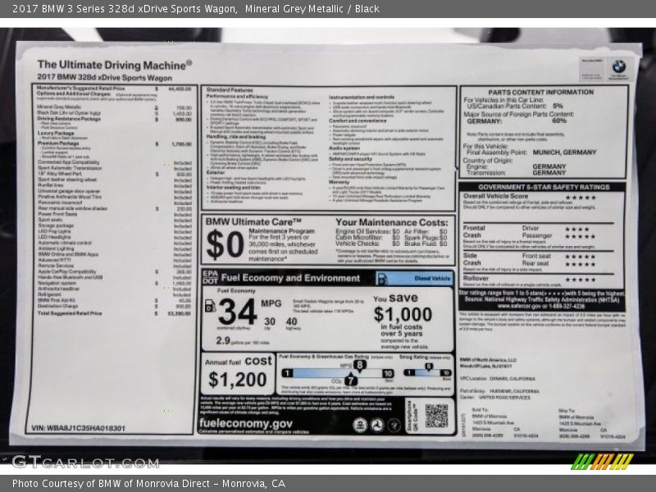
Task: Click the 'GOVERNMENT 5-STAR SAFETY RATINGS' banner
Action: pyautogui.click(x=544, y=187)
